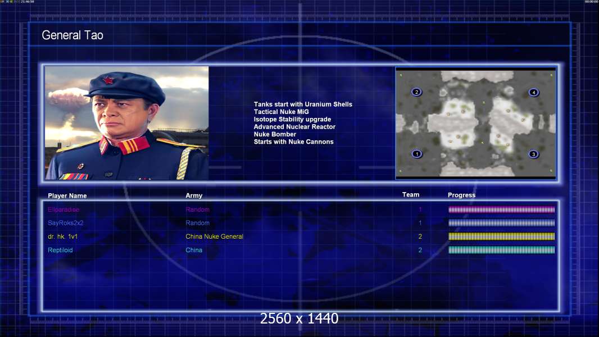Viewport: 599px width, 337px height.
Task: Click team number in dr. hk. 1v1's row
Action: pos(420,236)
